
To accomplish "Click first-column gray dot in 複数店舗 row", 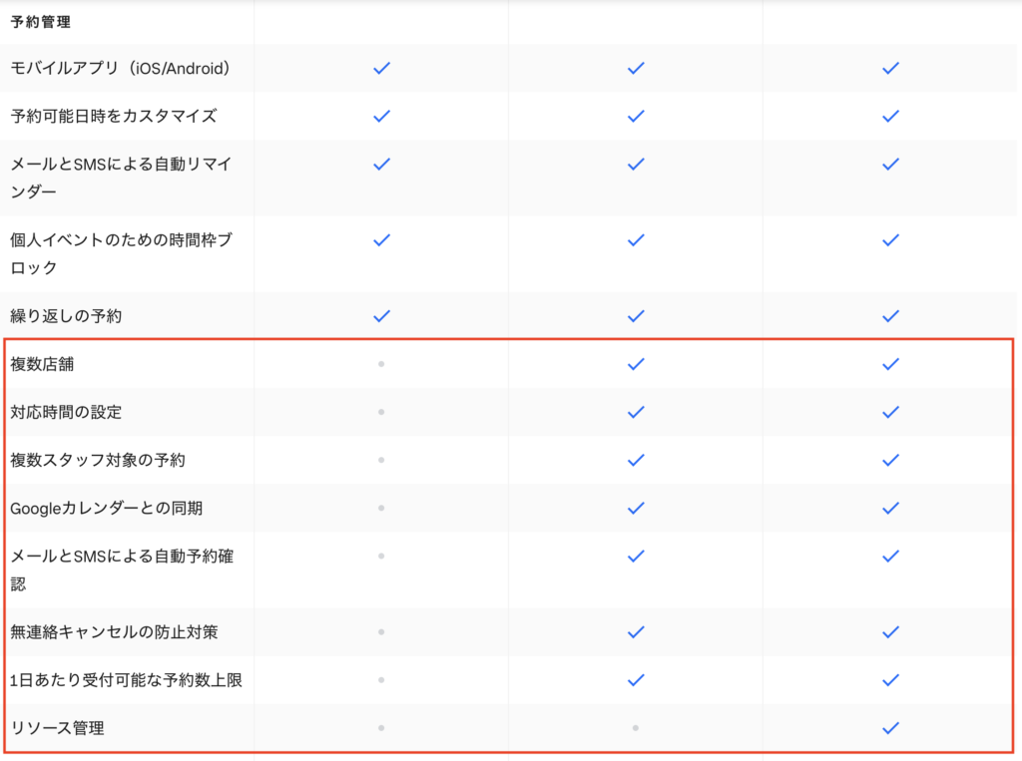I will [x=381, y=364].
